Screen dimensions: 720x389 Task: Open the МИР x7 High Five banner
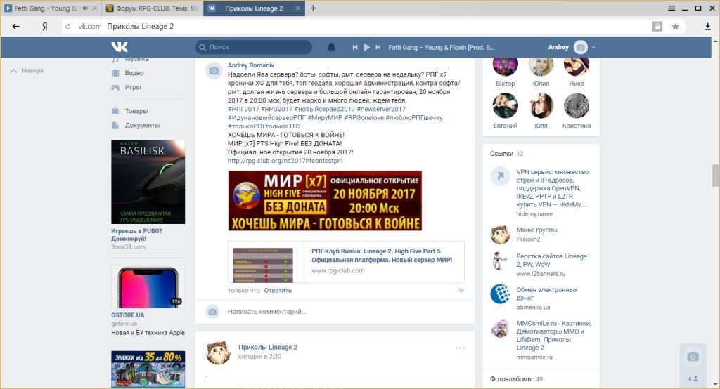(x=325, y=200)
